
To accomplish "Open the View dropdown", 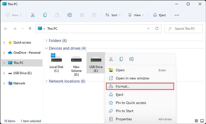I will pos(136,15).
